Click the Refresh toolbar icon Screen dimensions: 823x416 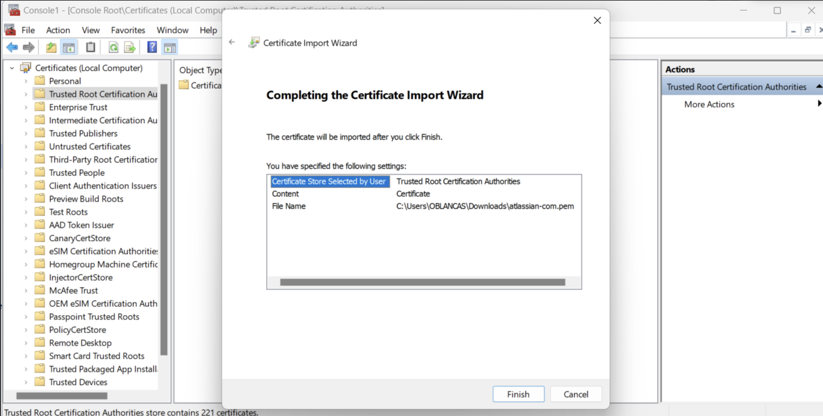pos(113,48)
